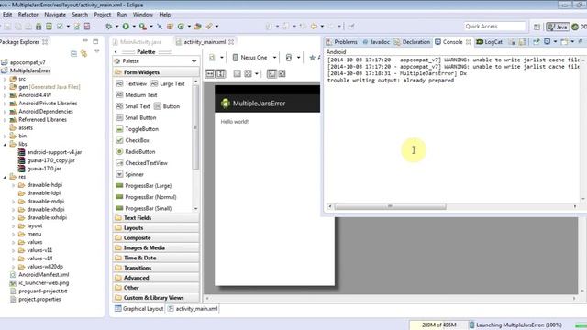Select AndroidManifest.xml in Package Explorer
587x330 pixels.
pos(43,275)
